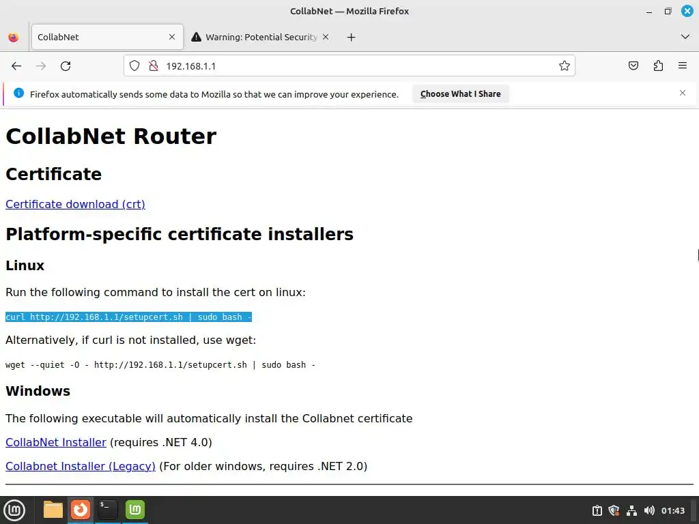This screenshot has width=699, height=524.
Task: Open the Firefox application menu
Action: tap(683, 66)
